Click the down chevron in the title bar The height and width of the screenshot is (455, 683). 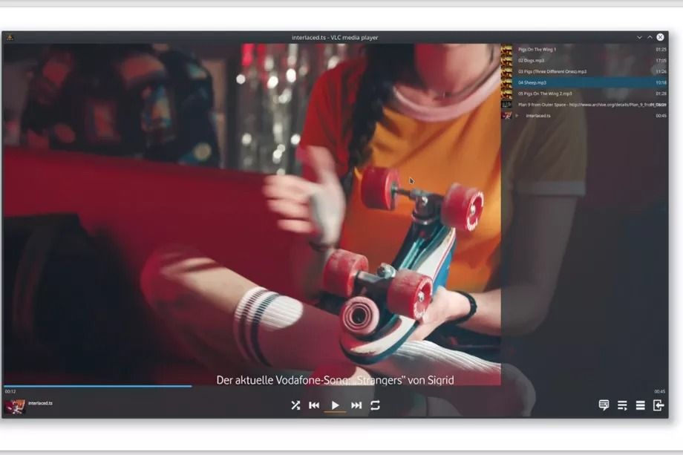[639, 37]
